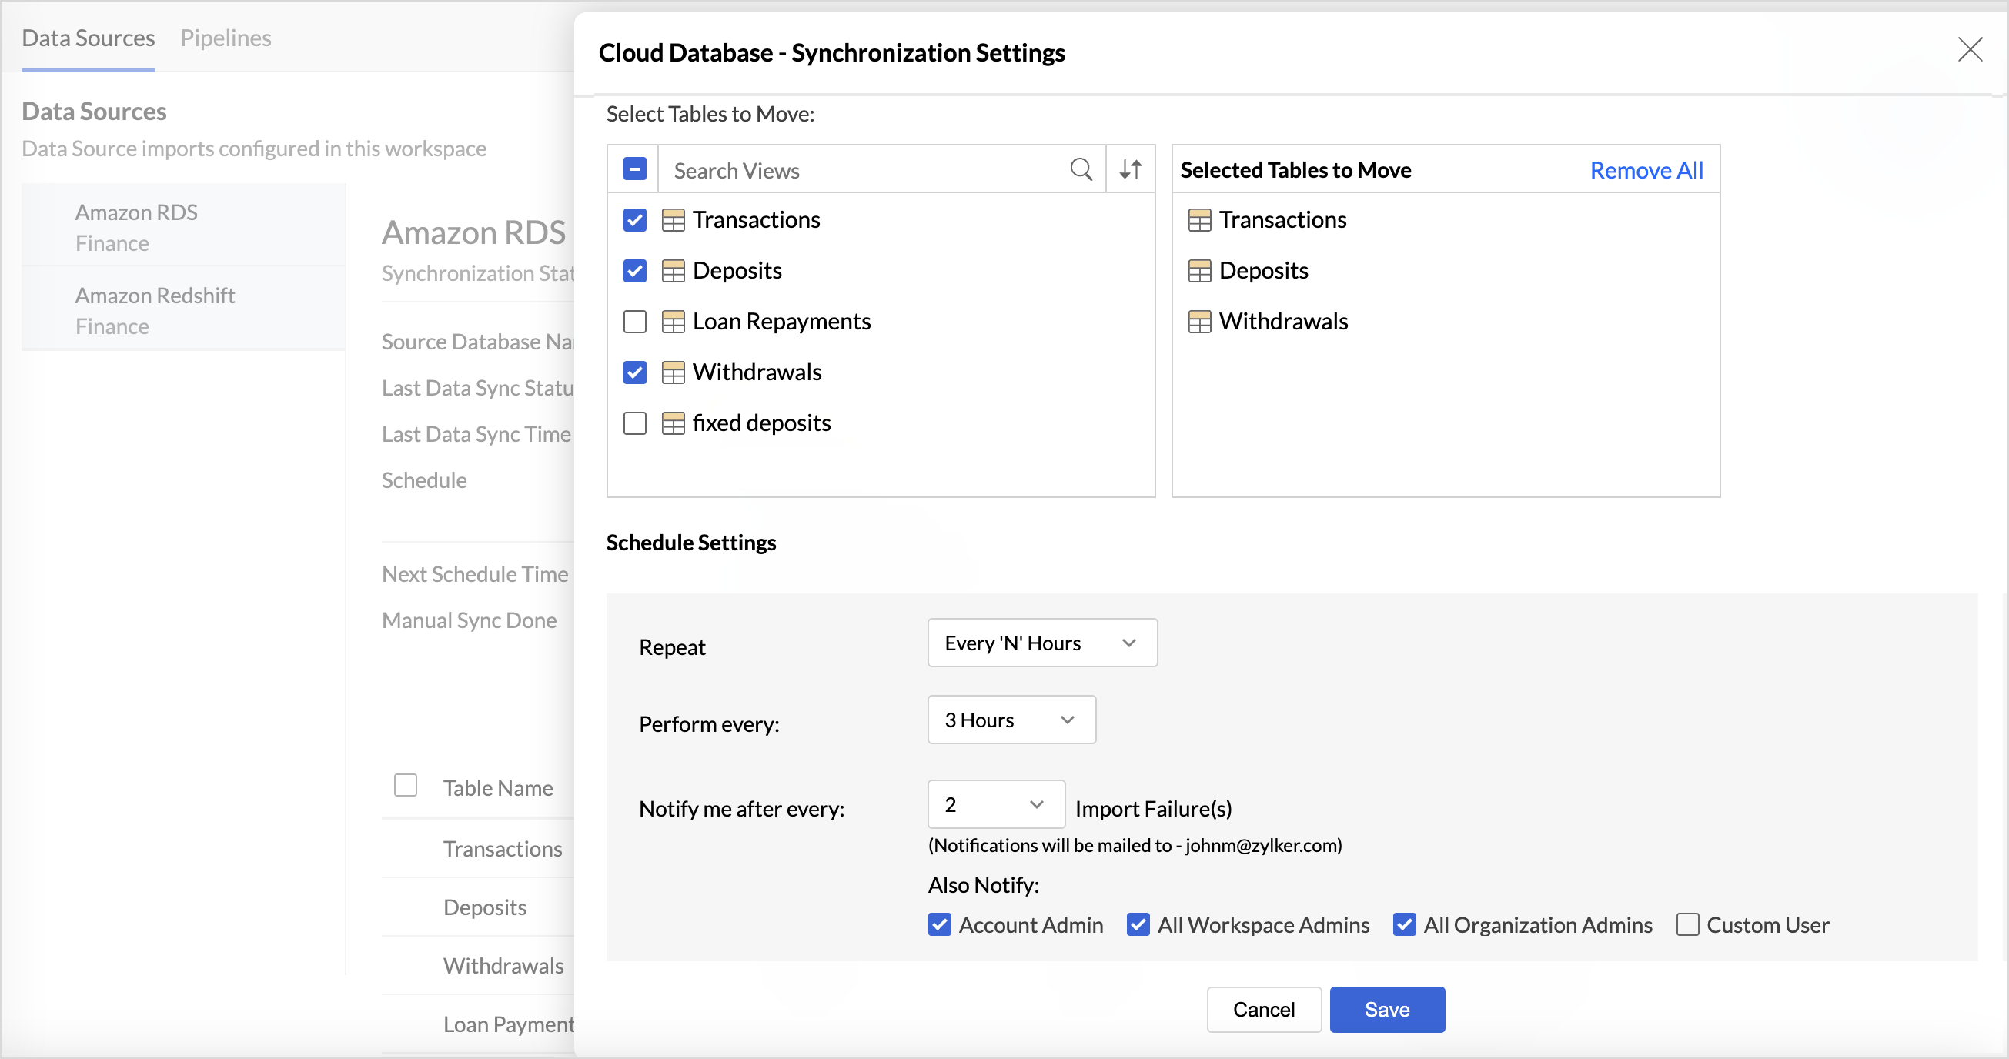Open the Repeat Every 'N' Hours dropdown
2009x1059 pixels.
point(1041,643)
